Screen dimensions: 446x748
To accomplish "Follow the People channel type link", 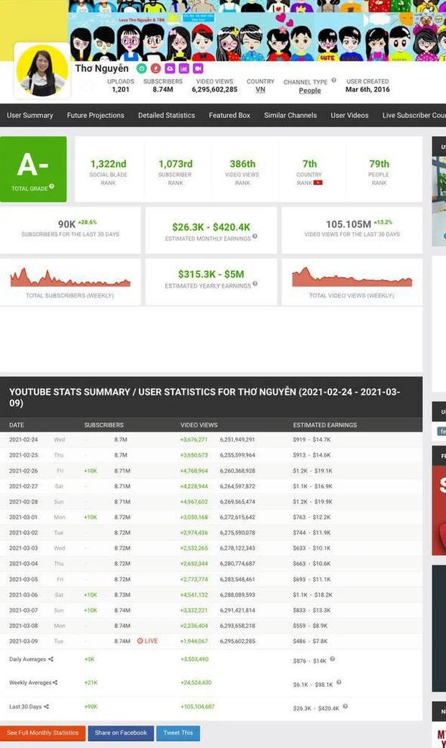I will tap(309, 91).
